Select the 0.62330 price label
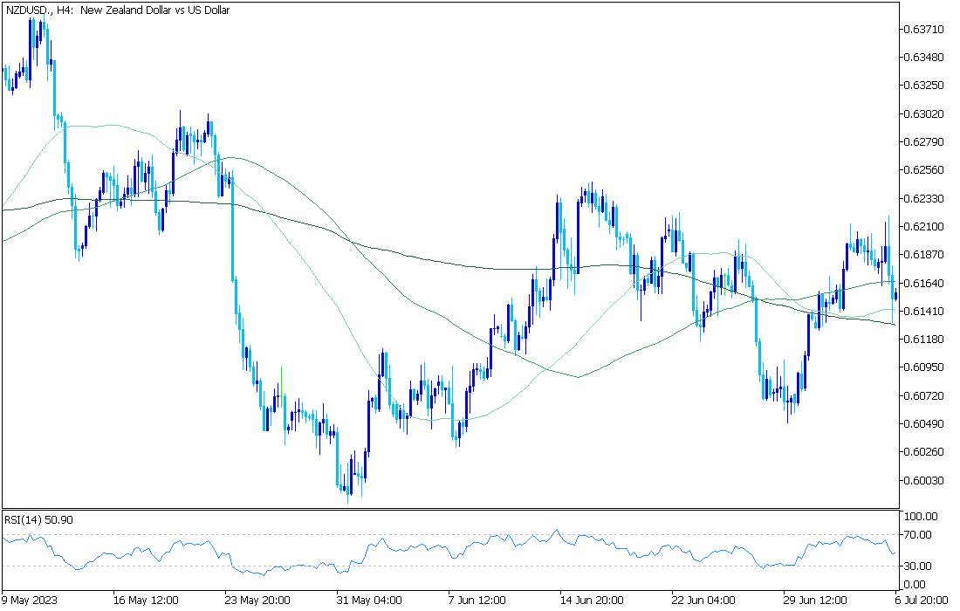This screenshot has height=611, width=960. pos(924,198)
